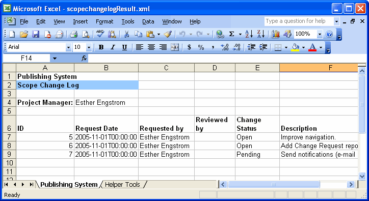Image resolution: width=369 pixels, height=201 pixels.
Task: Open the Data menu
Action: 148,22
